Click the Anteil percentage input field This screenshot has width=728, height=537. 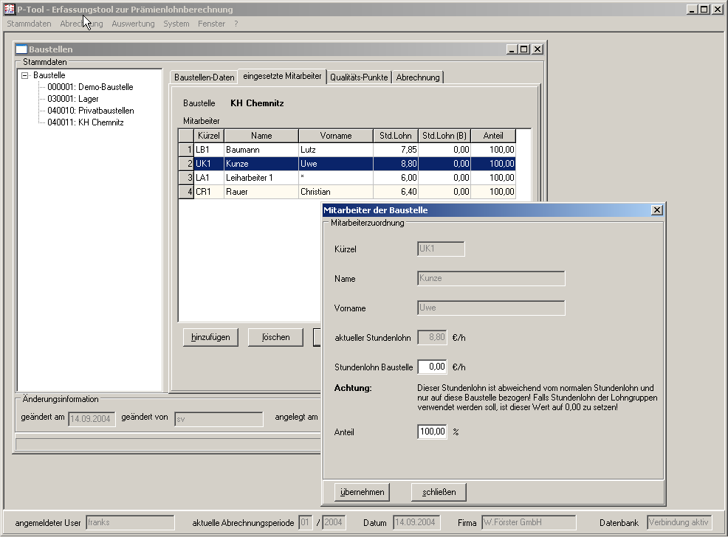pyautogui.click(x=432, y=432)
